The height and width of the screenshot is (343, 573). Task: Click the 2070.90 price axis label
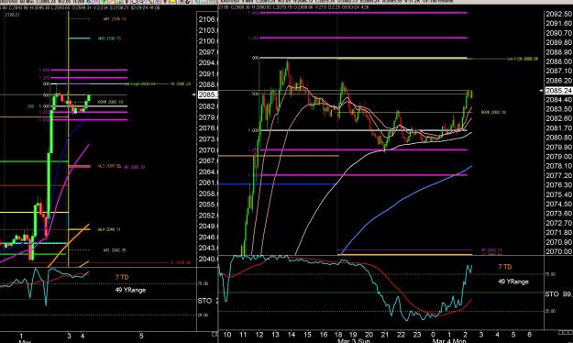558,242
